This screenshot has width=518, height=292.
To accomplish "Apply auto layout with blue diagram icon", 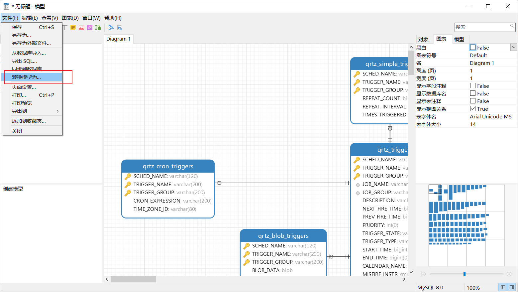I will [x=111, y=28].
